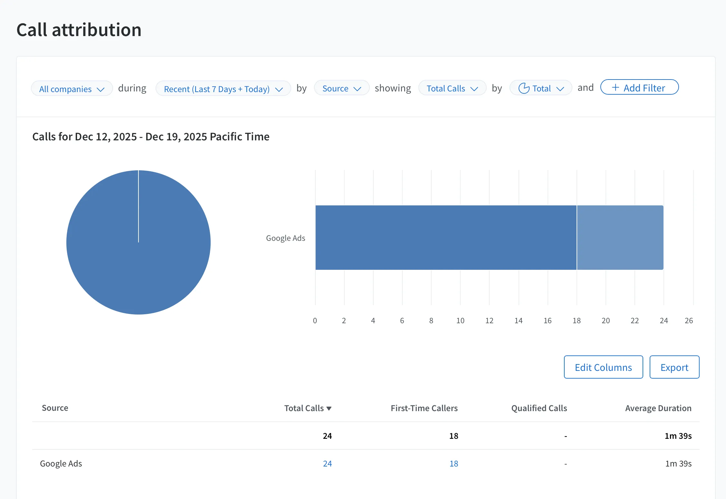The height and width of the screenshot is (499, 726).
Task: Open the Total Calls metric dropdown
Action: point(452,88)
